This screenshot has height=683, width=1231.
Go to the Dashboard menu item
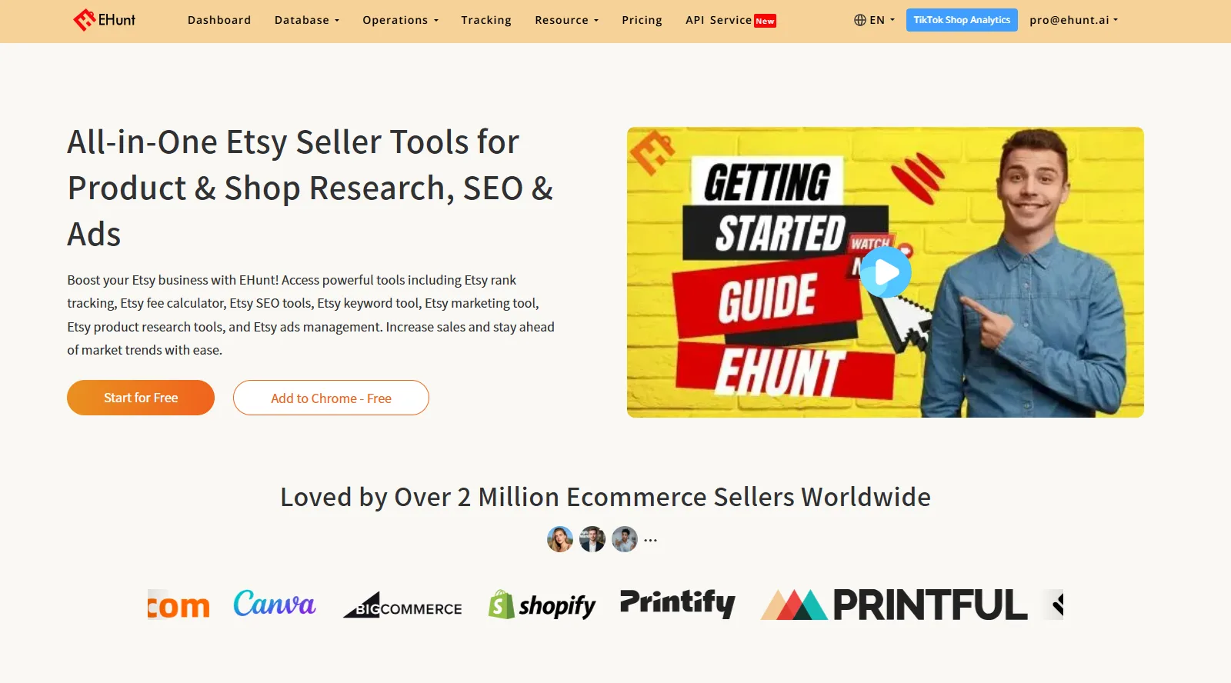tap(219, 20)
